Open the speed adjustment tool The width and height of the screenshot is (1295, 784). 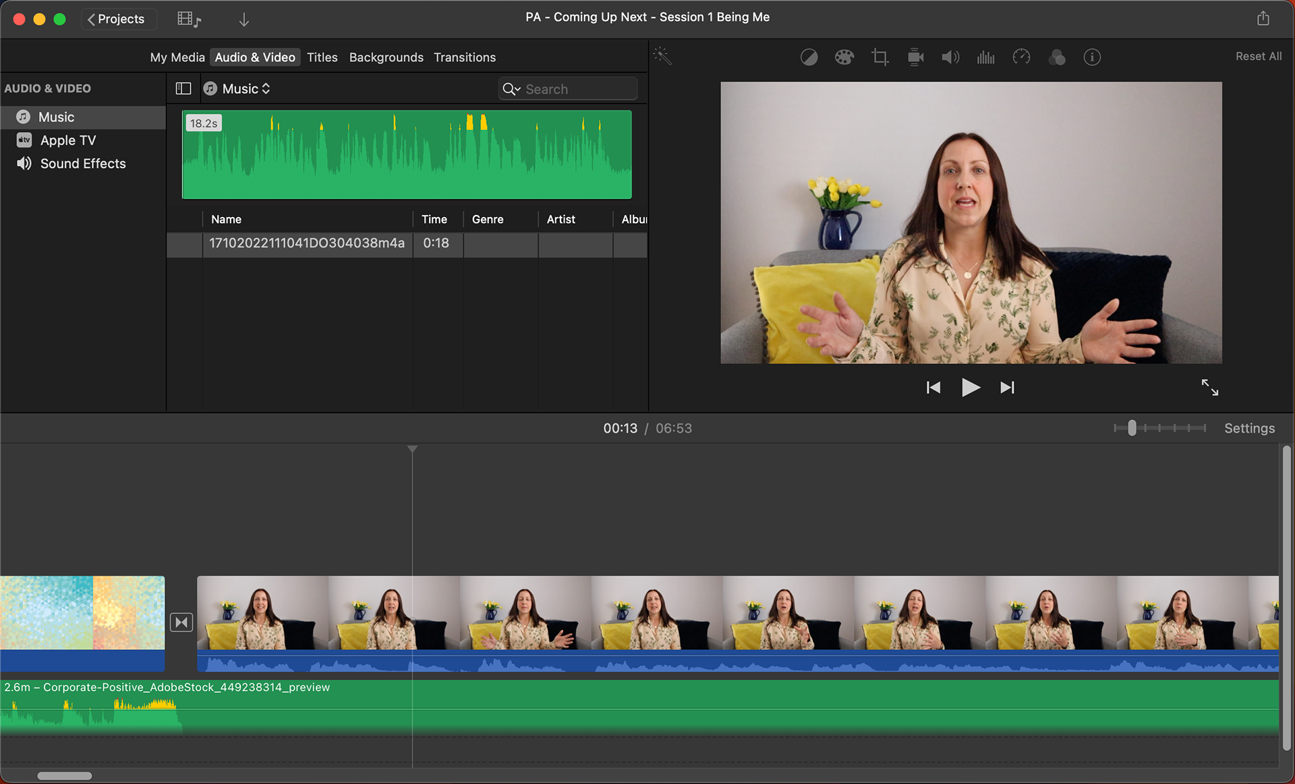tap(1021, 57)
